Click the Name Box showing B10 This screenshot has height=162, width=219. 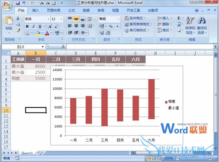[23, 47]
